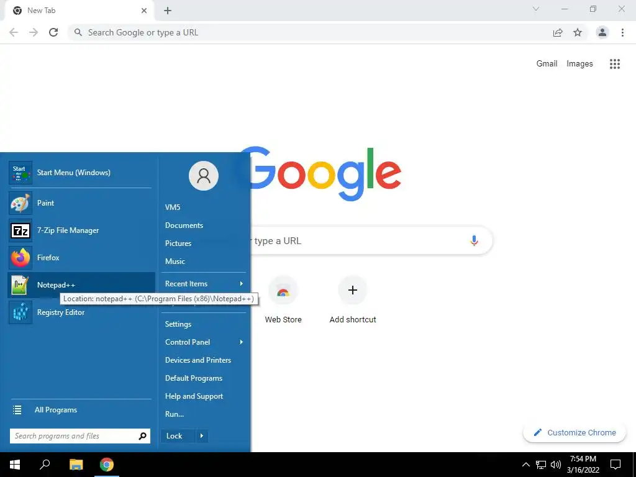Image resolution: width=636 pixels, height=477 pixels.
Task: Click the magnifier in start menu search box
Action: 142,436
